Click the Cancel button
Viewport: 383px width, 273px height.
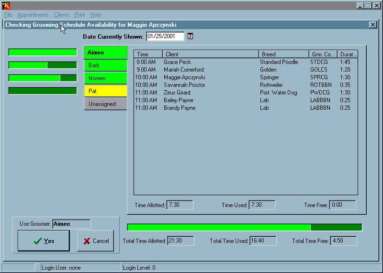95,241
